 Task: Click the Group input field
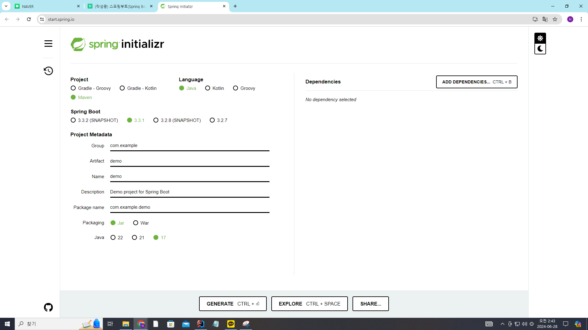pyautogui.click(x=190, y=146)
